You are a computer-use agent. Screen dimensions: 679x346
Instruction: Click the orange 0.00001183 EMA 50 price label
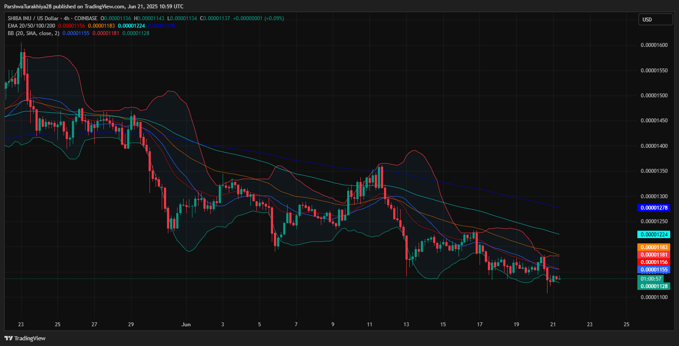point(654,247)
